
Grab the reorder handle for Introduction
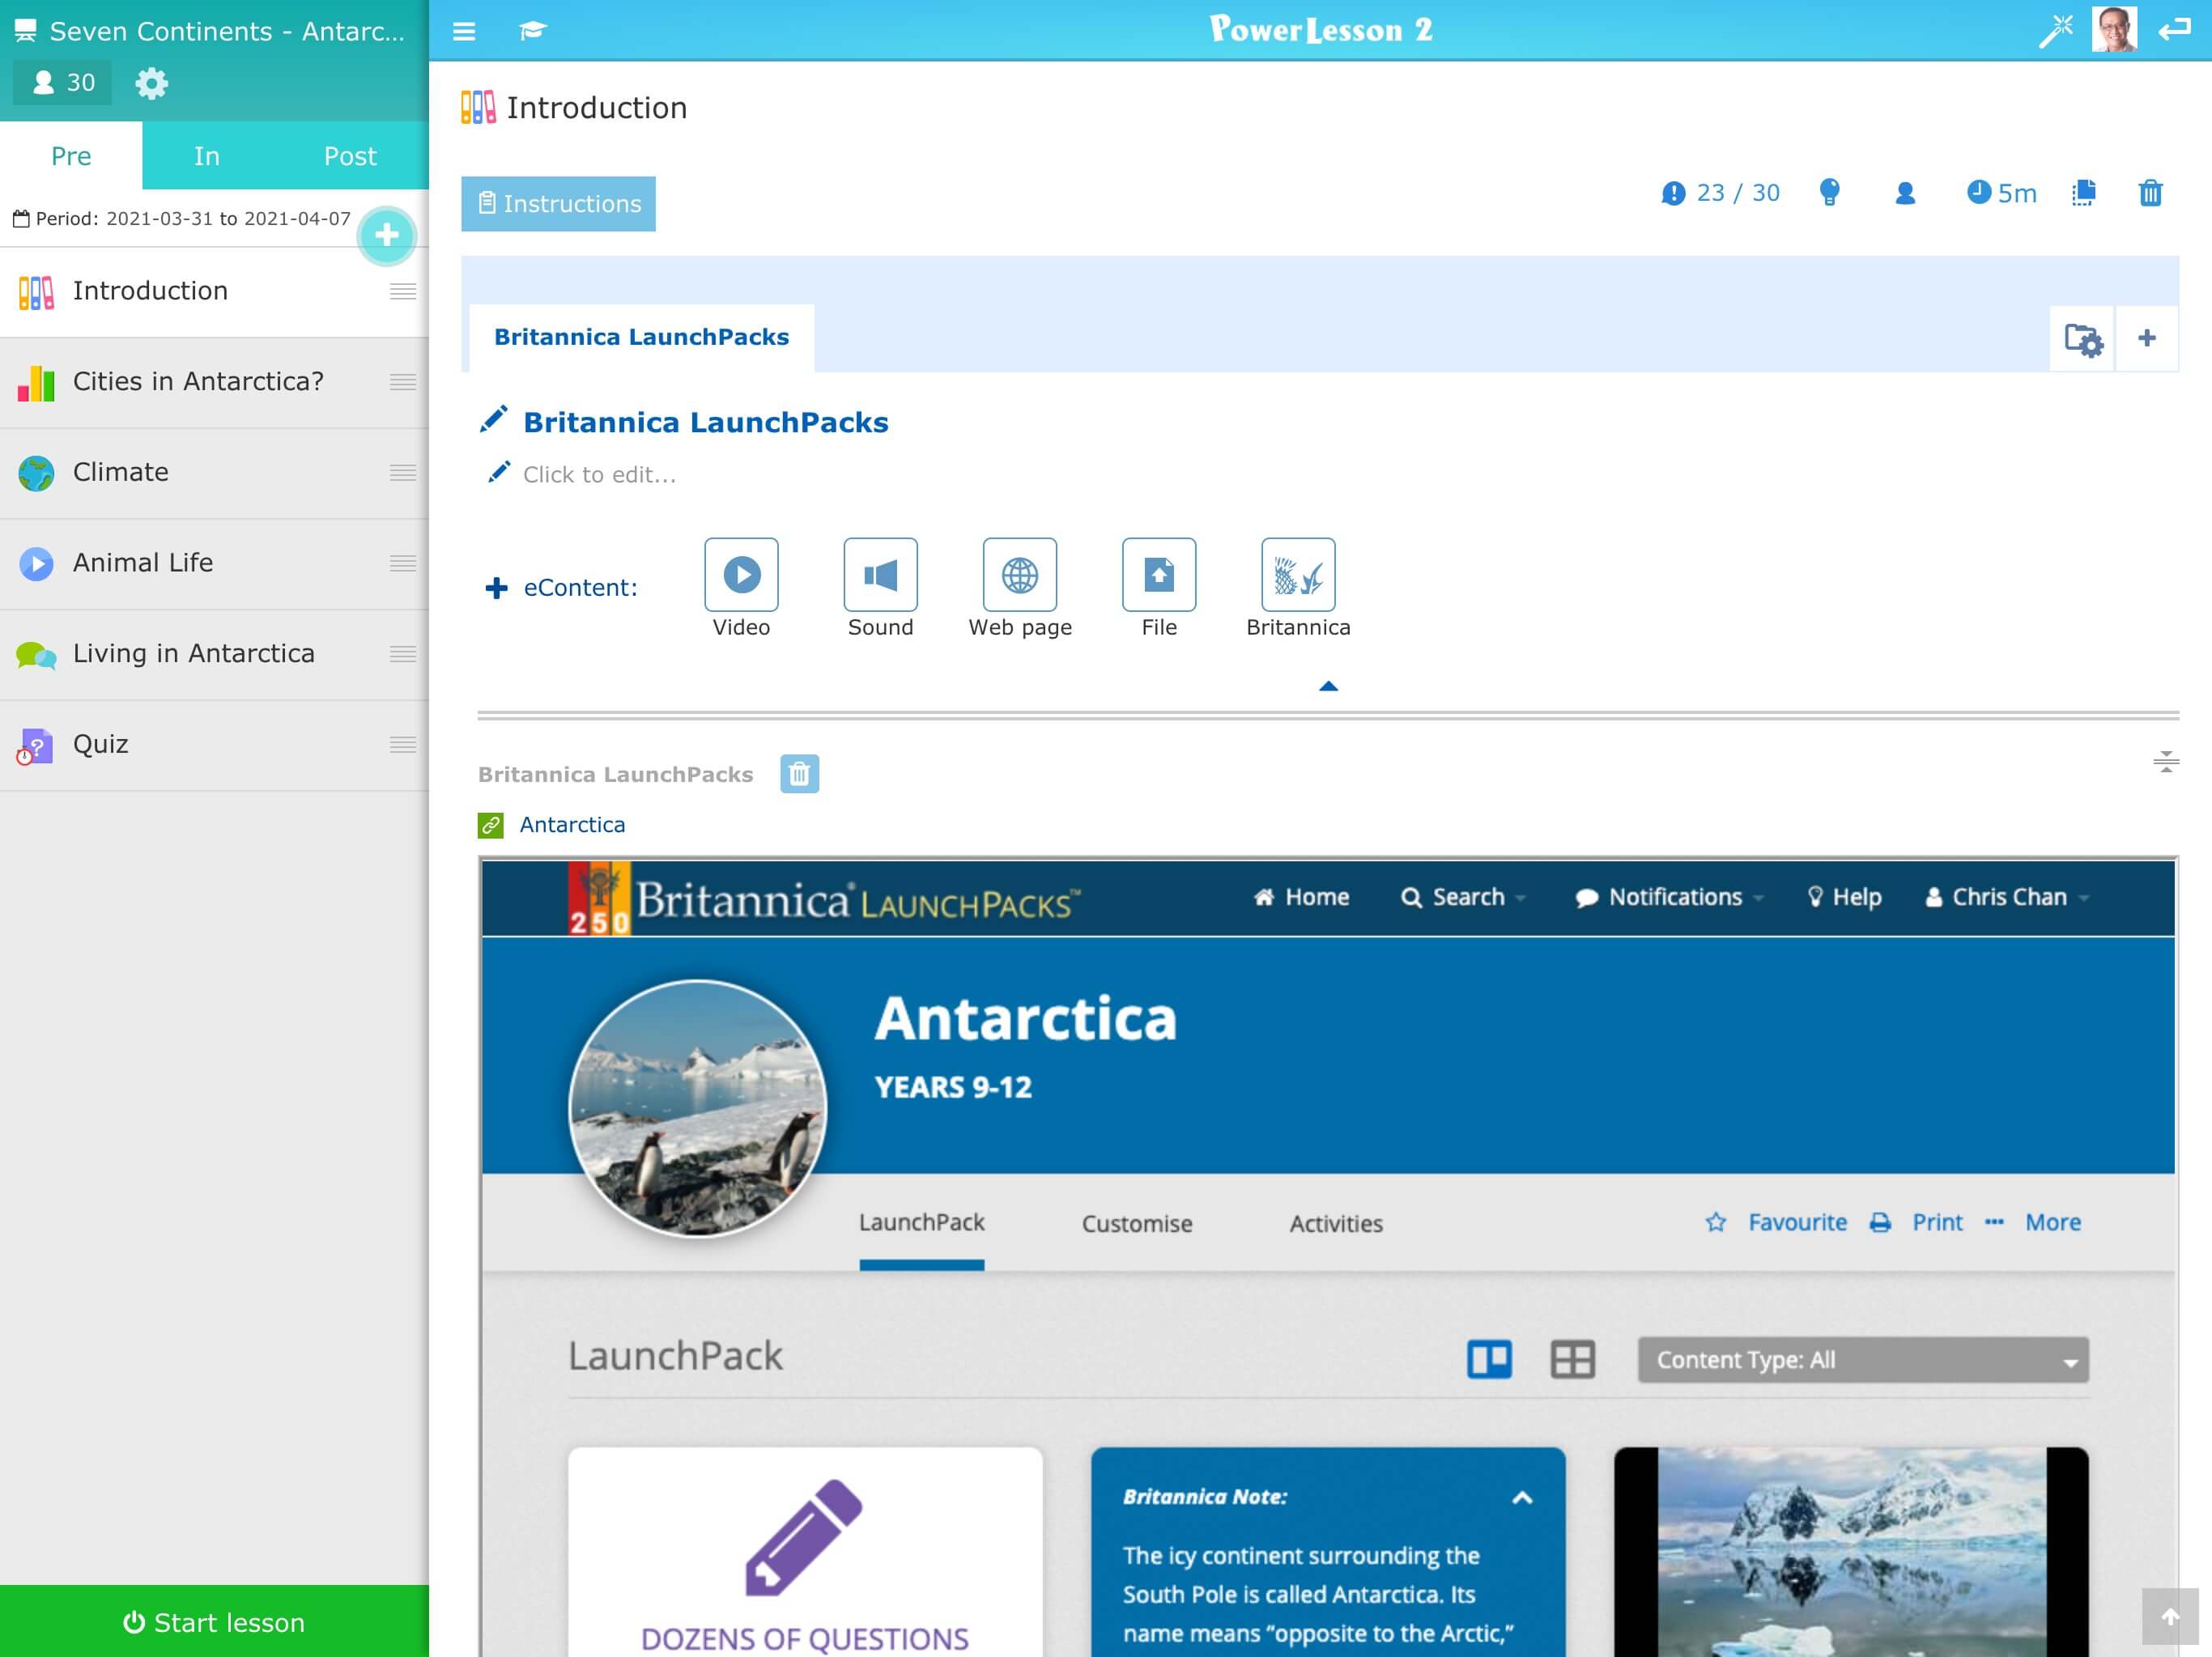(403, 291)
